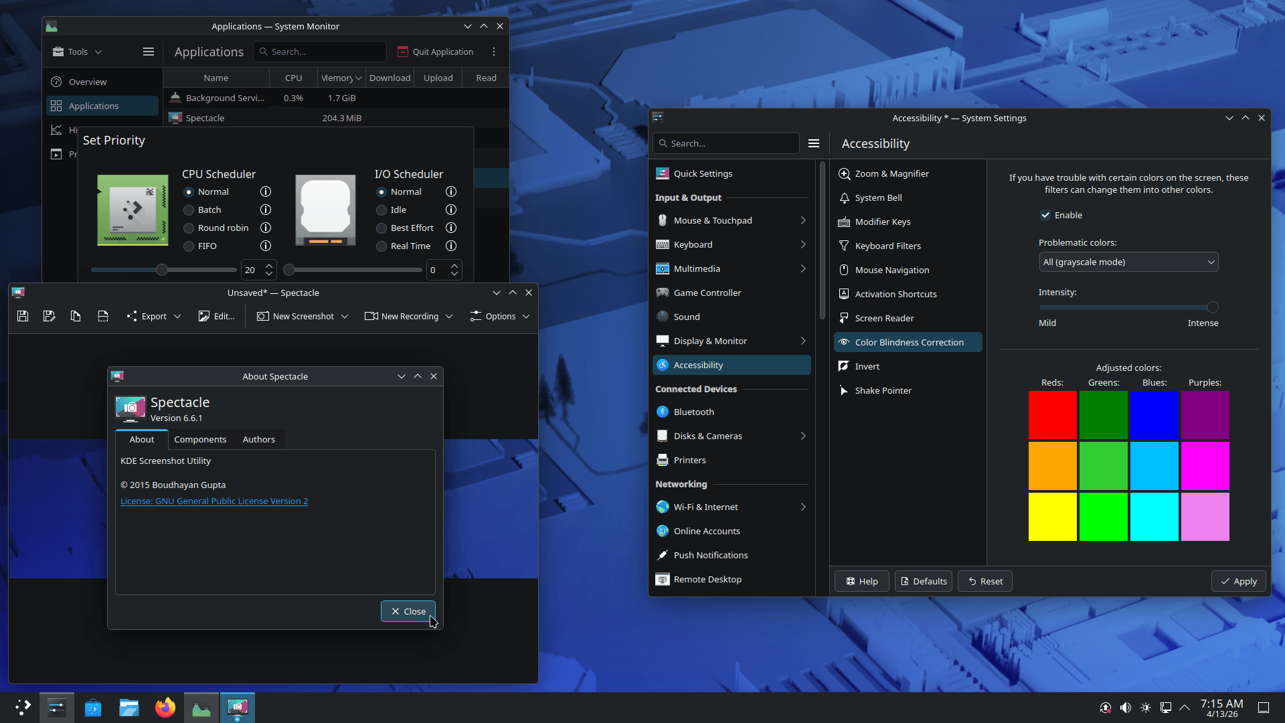The image size is (1285, 723).
Task: Enable the color blindness correction filter
Action: pos(1045,215)
